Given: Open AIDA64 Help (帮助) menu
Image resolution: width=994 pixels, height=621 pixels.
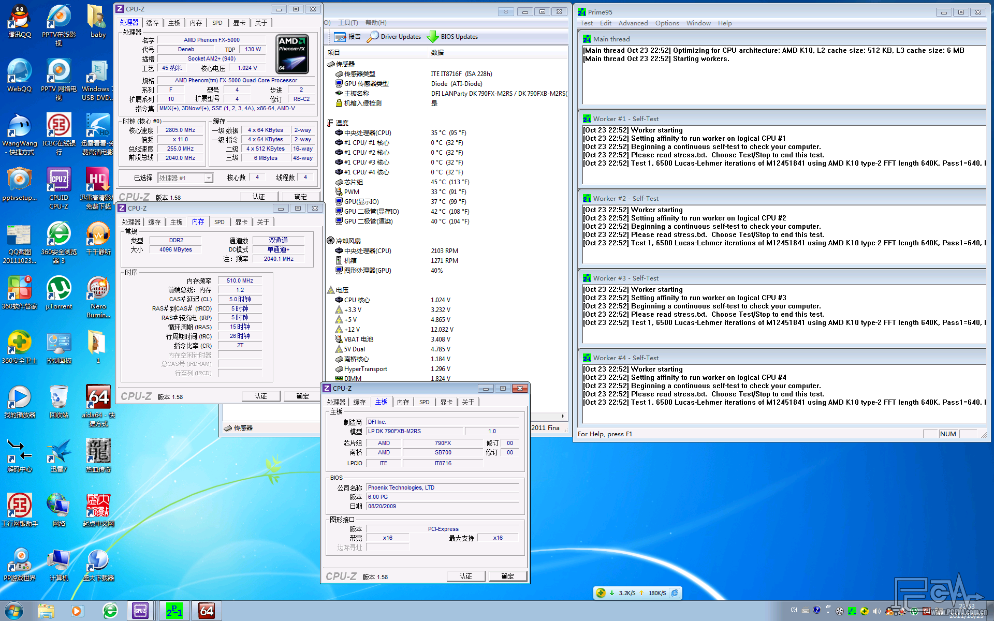Looking at the screenshot, I should 376,23.
